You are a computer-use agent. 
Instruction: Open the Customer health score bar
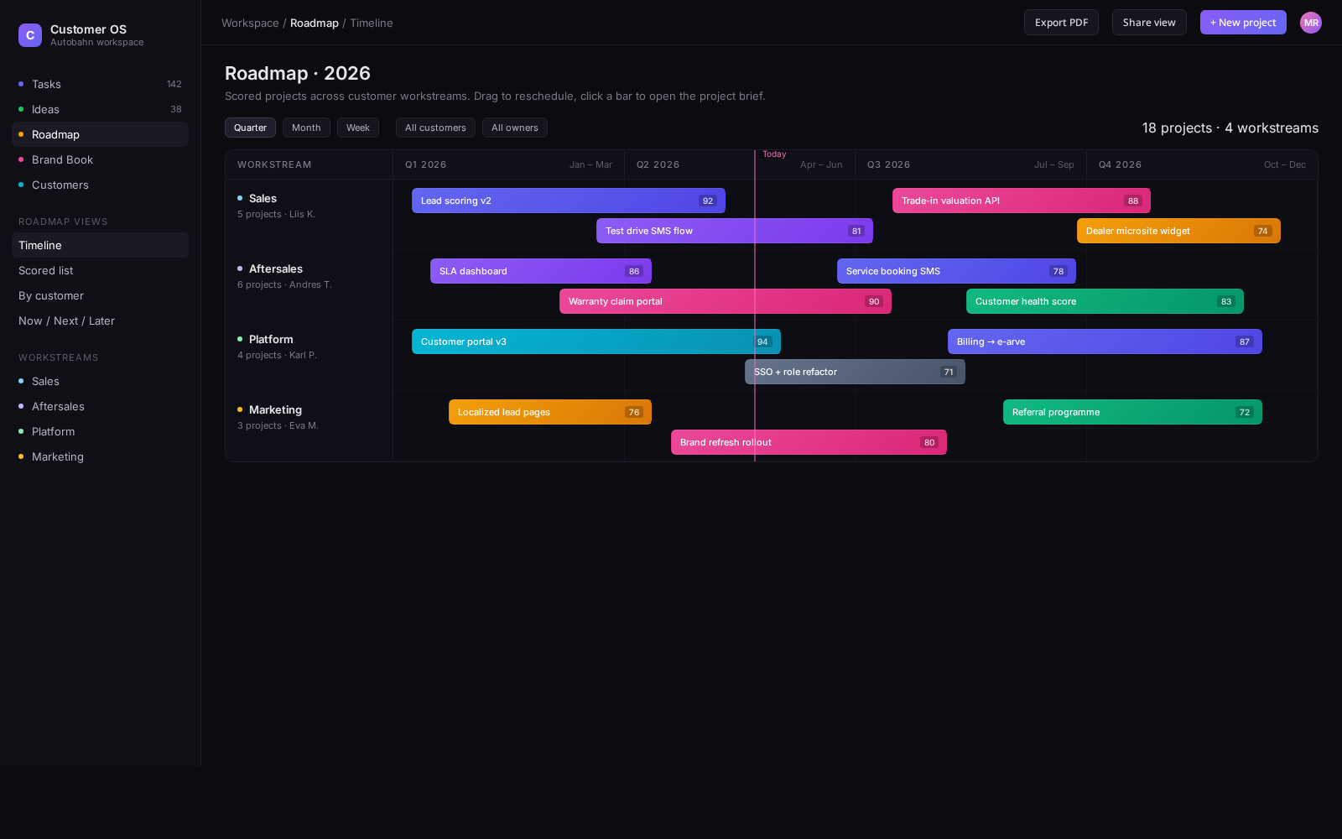[x=1105, y=301]
